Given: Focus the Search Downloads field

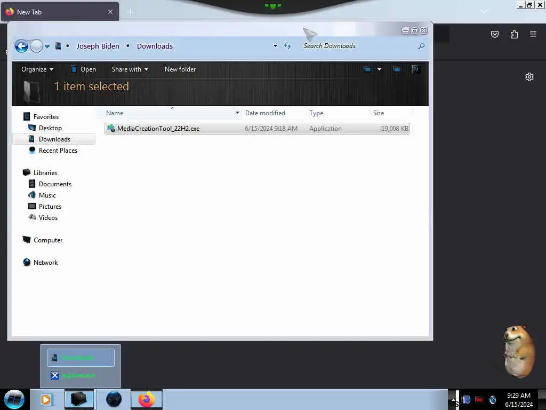Looking at the screenshot, I should coord(359,46).
